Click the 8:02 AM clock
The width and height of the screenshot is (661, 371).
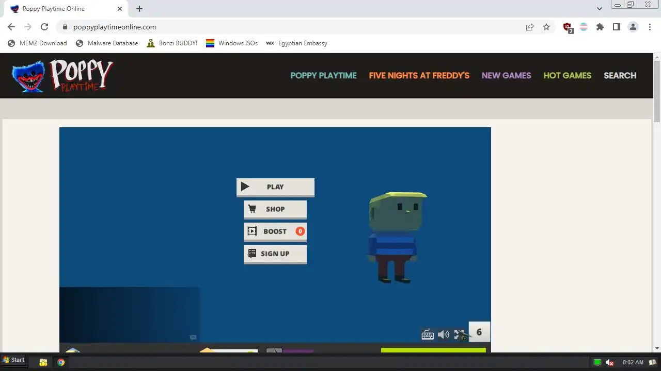click(x=633, y=362)
